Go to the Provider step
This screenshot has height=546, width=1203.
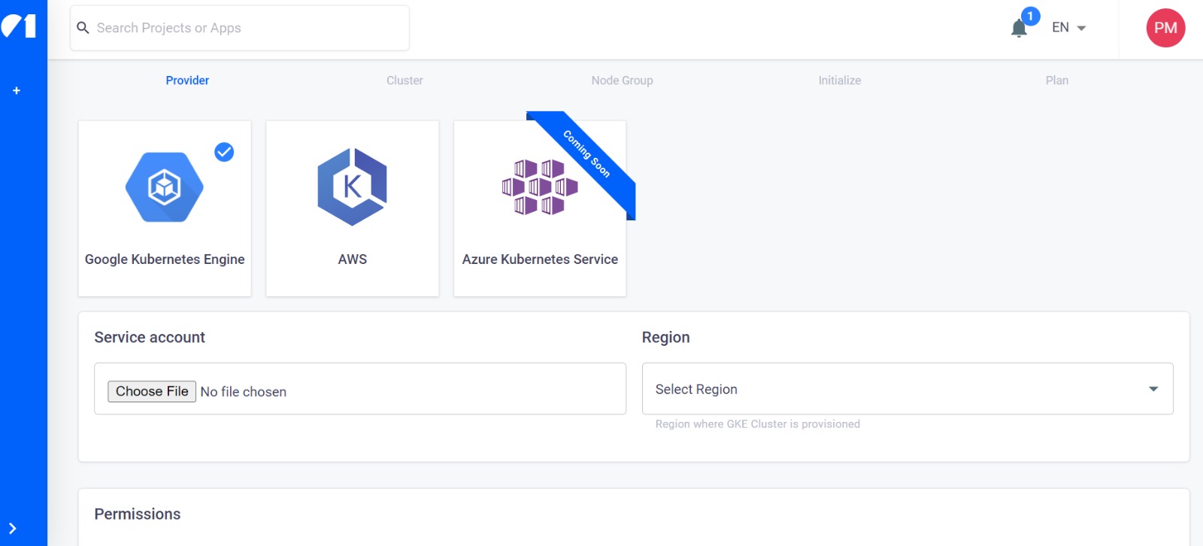click(x=187, y=80)
